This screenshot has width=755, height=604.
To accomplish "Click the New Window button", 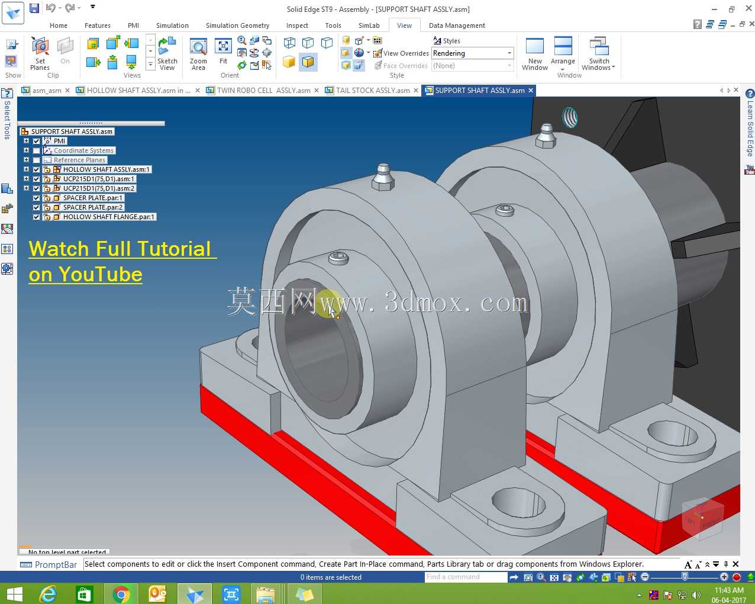I will 535,53.
